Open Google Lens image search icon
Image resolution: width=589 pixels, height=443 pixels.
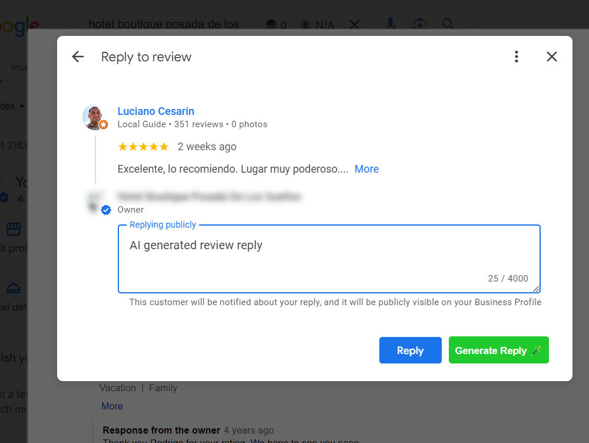pos(419,24)
